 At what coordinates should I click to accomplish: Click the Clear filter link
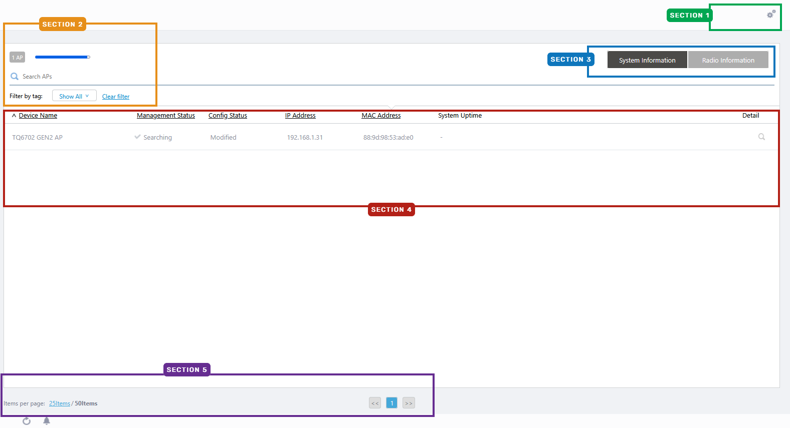click(x=116, y=97)
